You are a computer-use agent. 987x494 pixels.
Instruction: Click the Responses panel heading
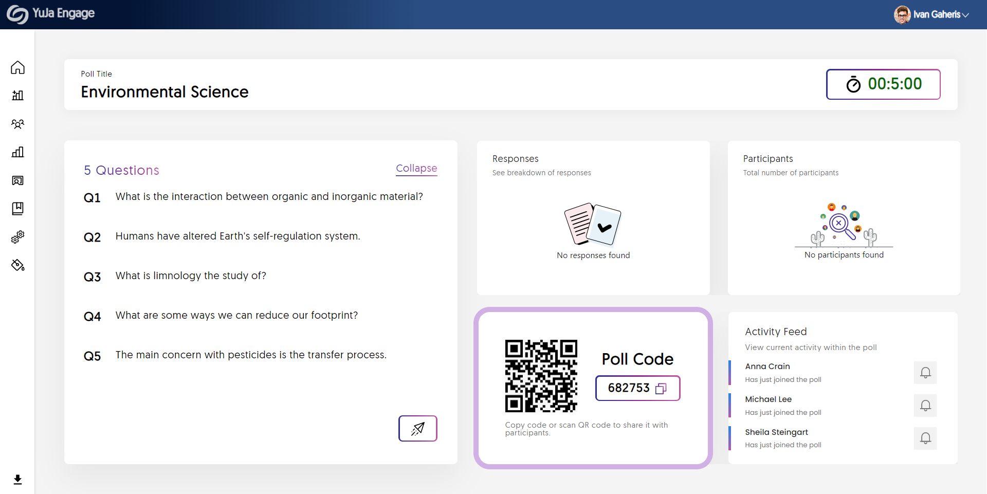(515, 159)
